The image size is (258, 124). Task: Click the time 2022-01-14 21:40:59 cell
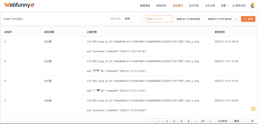226,100
